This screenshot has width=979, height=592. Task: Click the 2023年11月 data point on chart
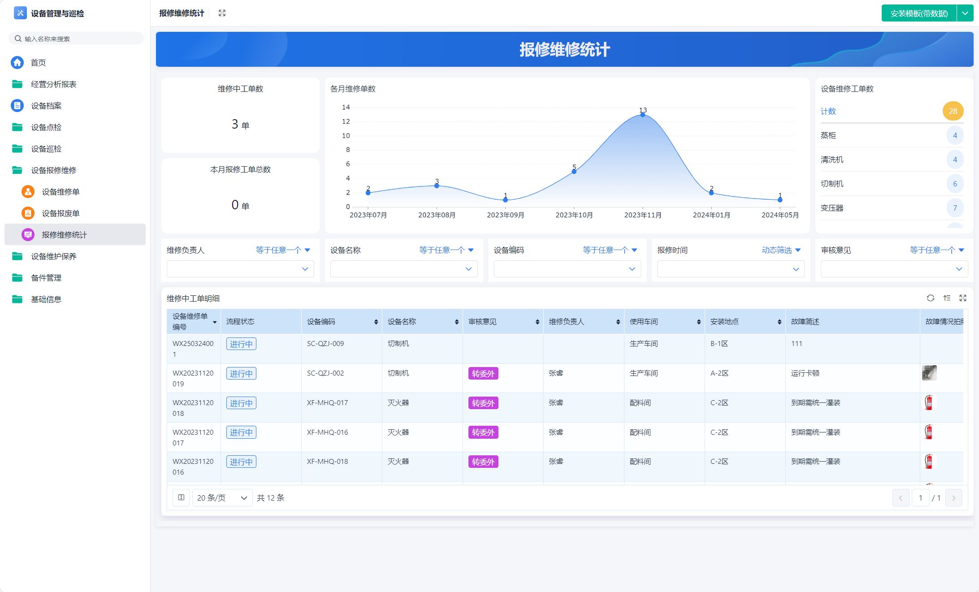tap(643, 115)
